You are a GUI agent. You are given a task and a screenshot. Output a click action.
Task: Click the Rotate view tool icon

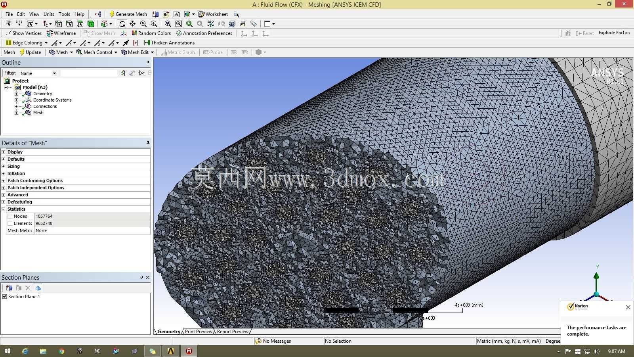(x=122, y=24)
